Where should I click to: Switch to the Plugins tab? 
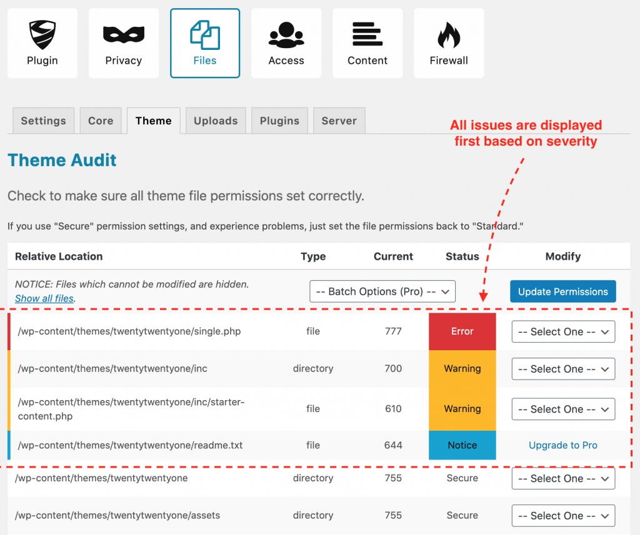tap(279, 120)
